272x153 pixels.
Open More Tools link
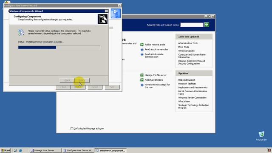coord(183,47)
